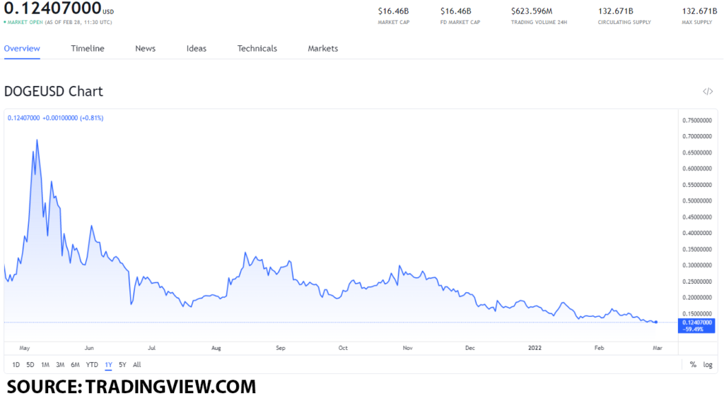Viewport: 724px width, 398px height.
Task: Click the FD market cap $16.46B value
Action: click(x=456, y=11)
